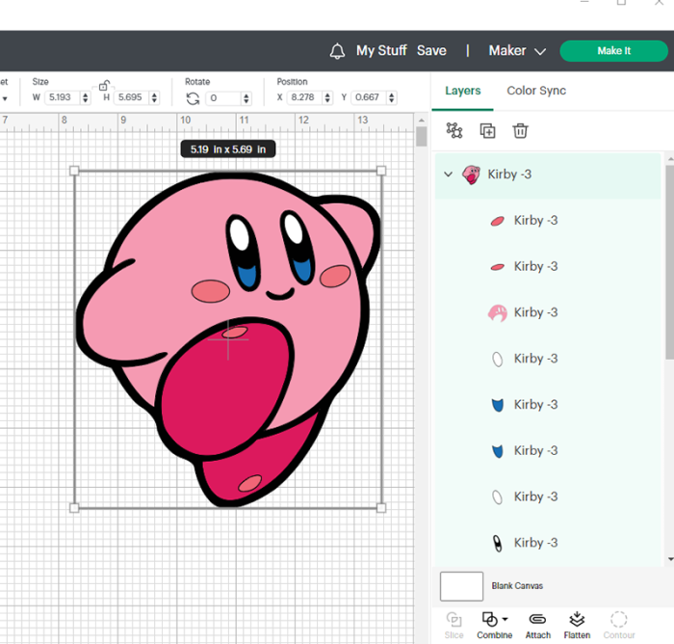This screenshot has height=644, width=674.
Task: Click the Duplicate layer icon
Action: pyautogui.click(x=487, y=130)
